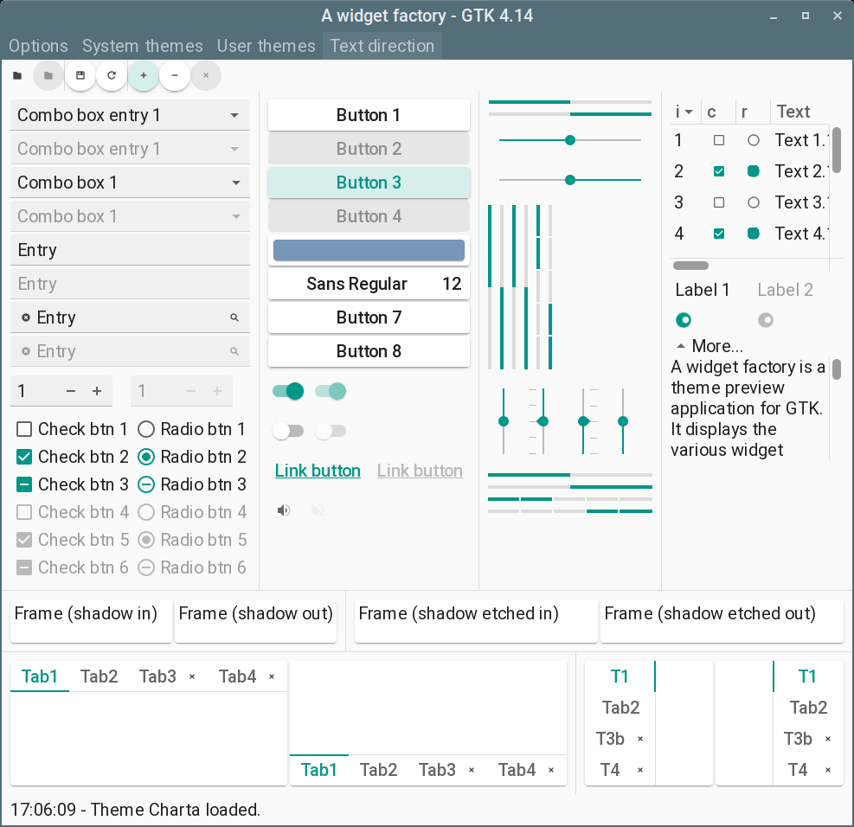Collapse the More... expander

[681, 346]
